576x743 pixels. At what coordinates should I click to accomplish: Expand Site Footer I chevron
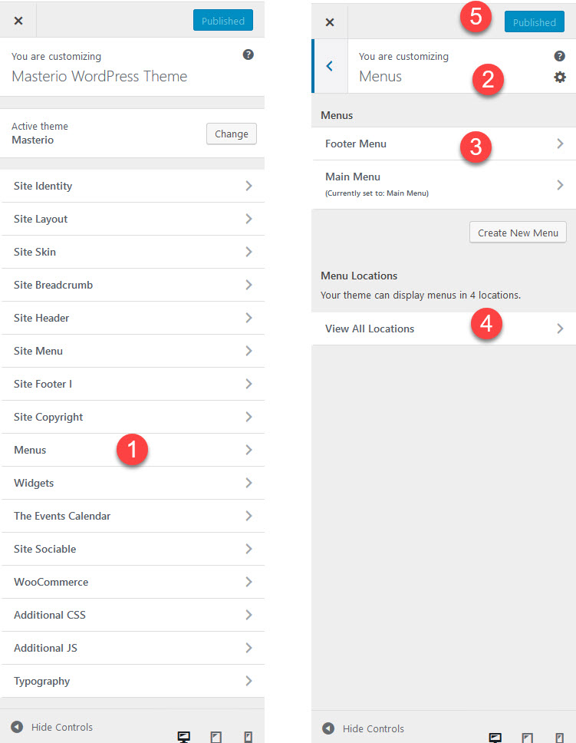tap(249, 384)
